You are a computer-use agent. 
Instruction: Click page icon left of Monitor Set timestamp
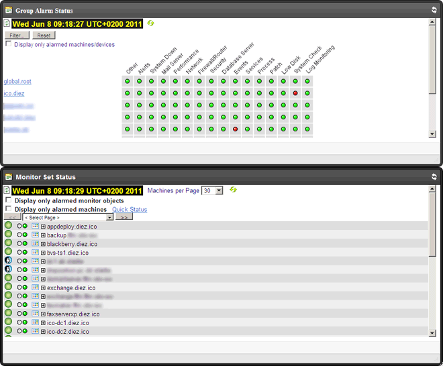(7, 190)
